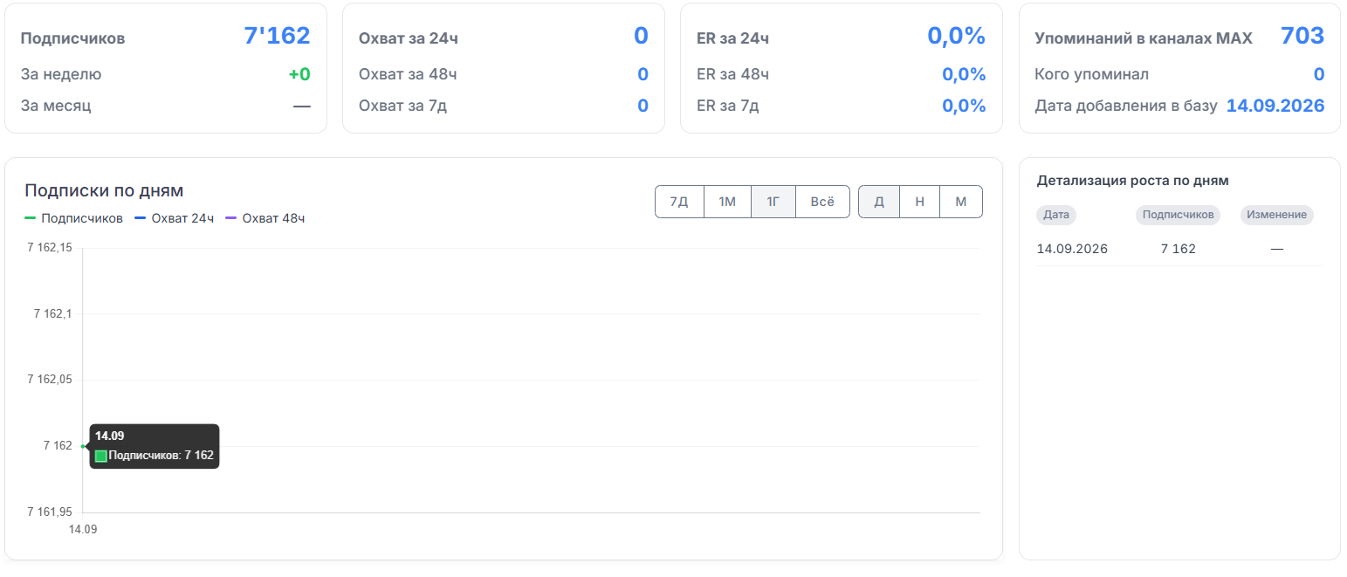Click the Кого упоминал label

click(x=1092, y=74)
